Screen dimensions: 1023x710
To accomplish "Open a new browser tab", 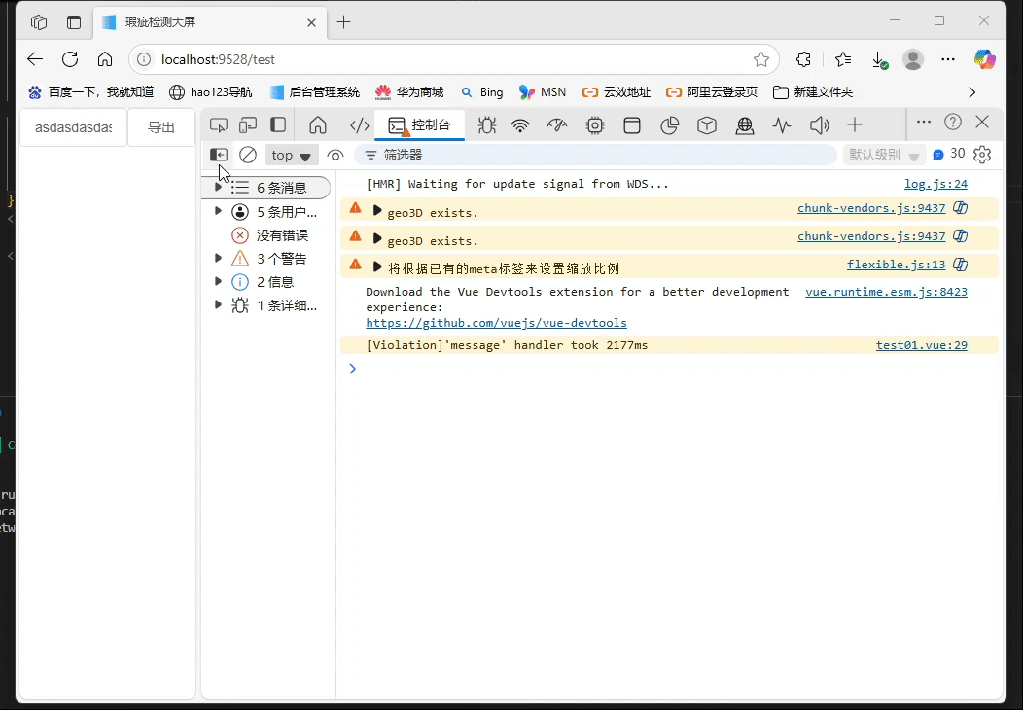I will click(344, 22).
